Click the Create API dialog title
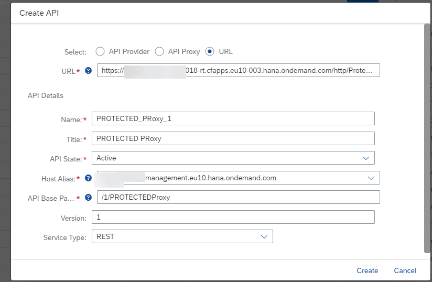 [39, 13]
